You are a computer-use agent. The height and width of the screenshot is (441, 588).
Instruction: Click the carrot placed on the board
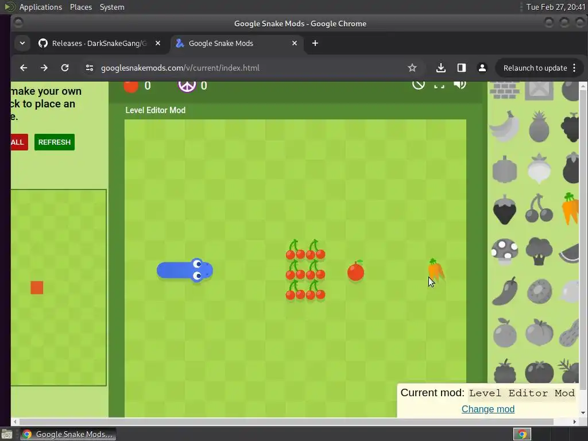[x=436, y=270]
